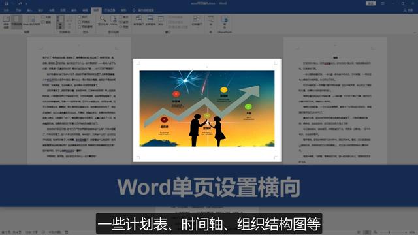This screenshot has height=235, width=418.
Task: Switch to the 布局 (Layout) tab
Action: tap(52, 10)
